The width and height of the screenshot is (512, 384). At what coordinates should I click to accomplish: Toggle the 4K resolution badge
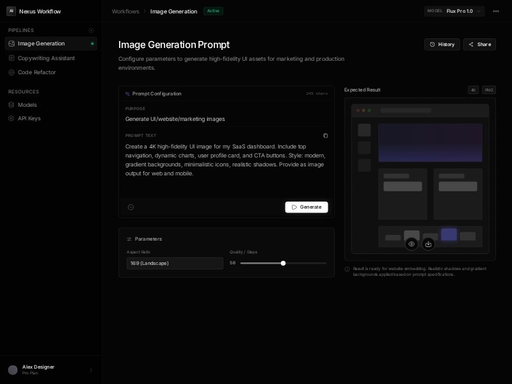473,90
